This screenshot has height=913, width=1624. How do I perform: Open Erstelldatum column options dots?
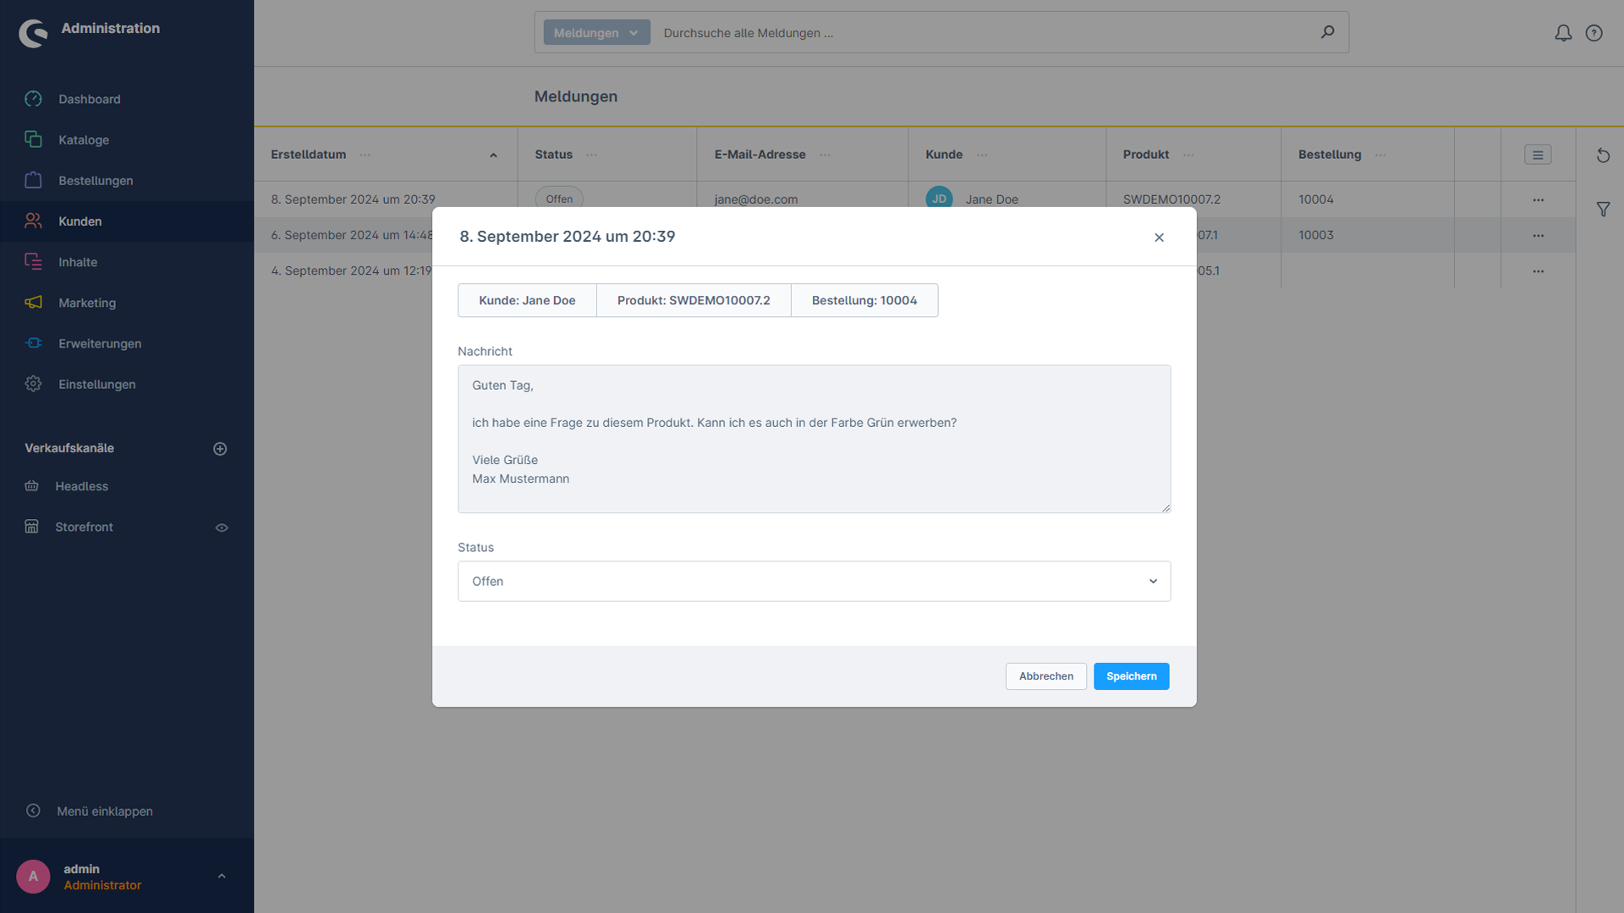[365, 155]
